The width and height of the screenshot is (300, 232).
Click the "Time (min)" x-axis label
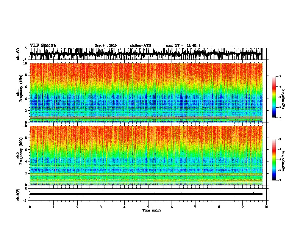click(152, 210)
